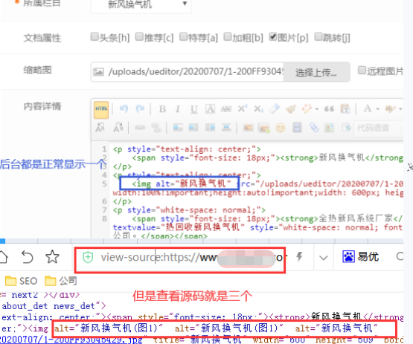
Task: Open the SEO bookmarks folder
Action: tap(22, 281)
